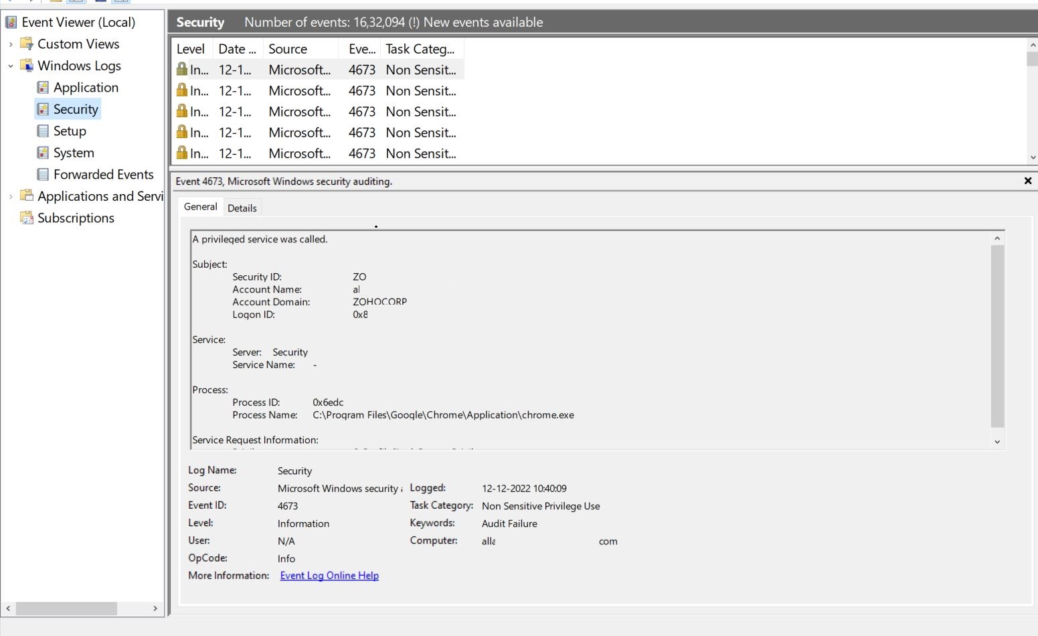Select the Custom Views folder icon
The width and height of the screenshot is (1038, 636).
[x=26, y=44]
